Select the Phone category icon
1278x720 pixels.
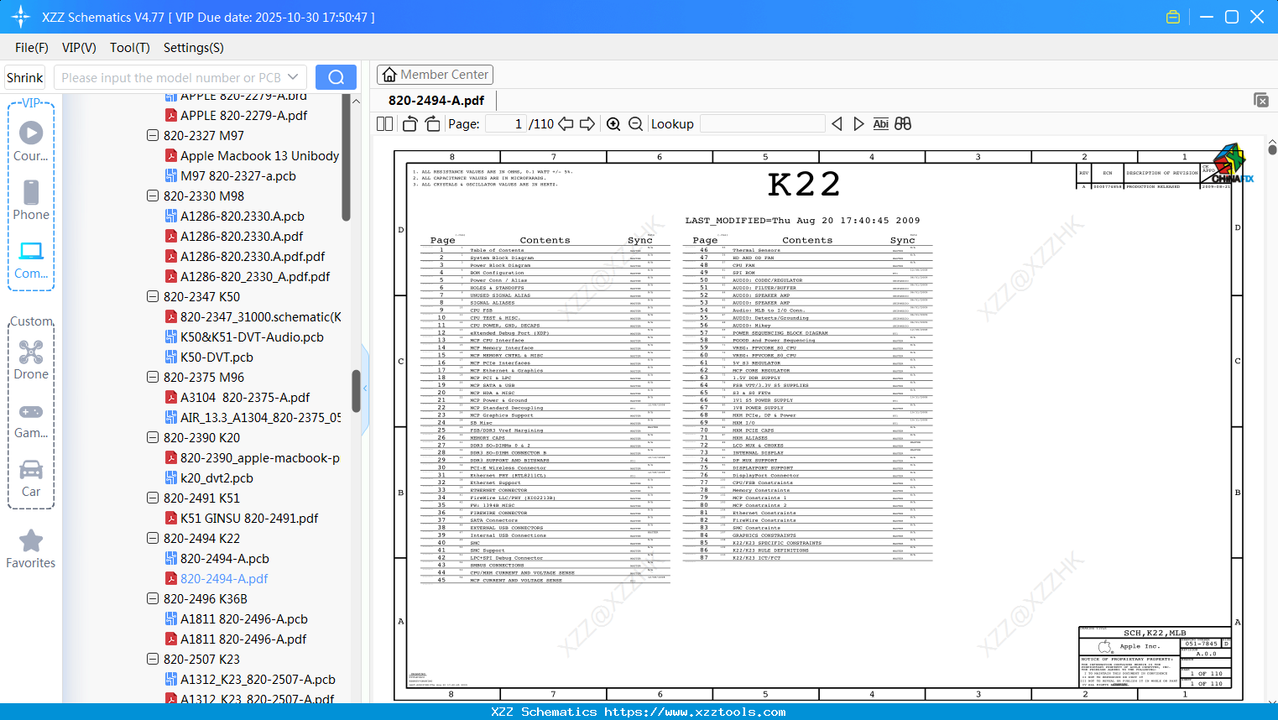click(31, 199)
